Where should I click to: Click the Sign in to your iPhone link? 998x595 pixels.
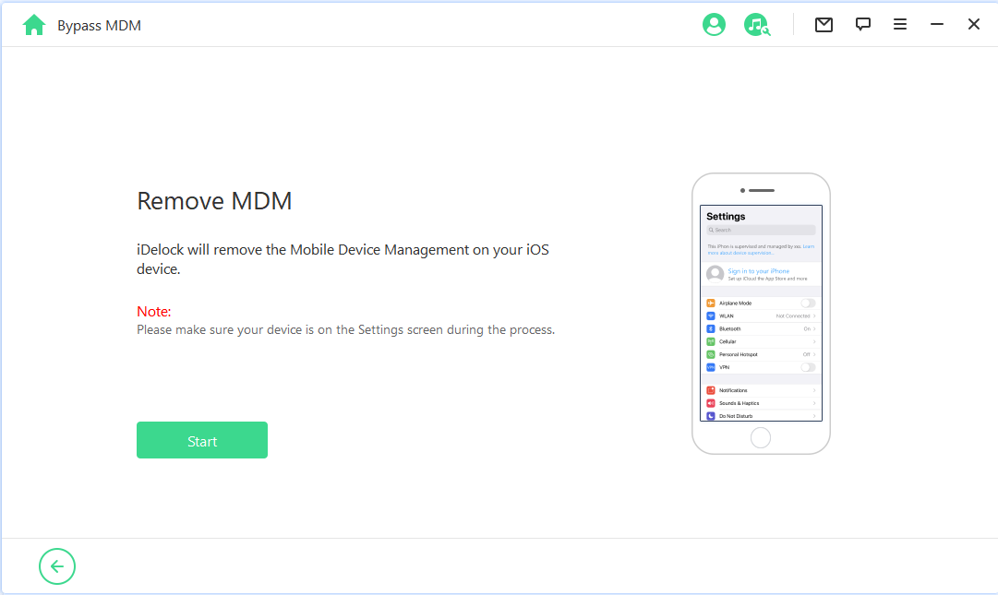(758, 271)
